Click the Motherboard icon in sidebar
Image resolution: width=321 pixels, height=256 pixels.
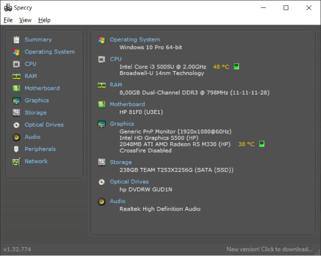click(16, 88)
